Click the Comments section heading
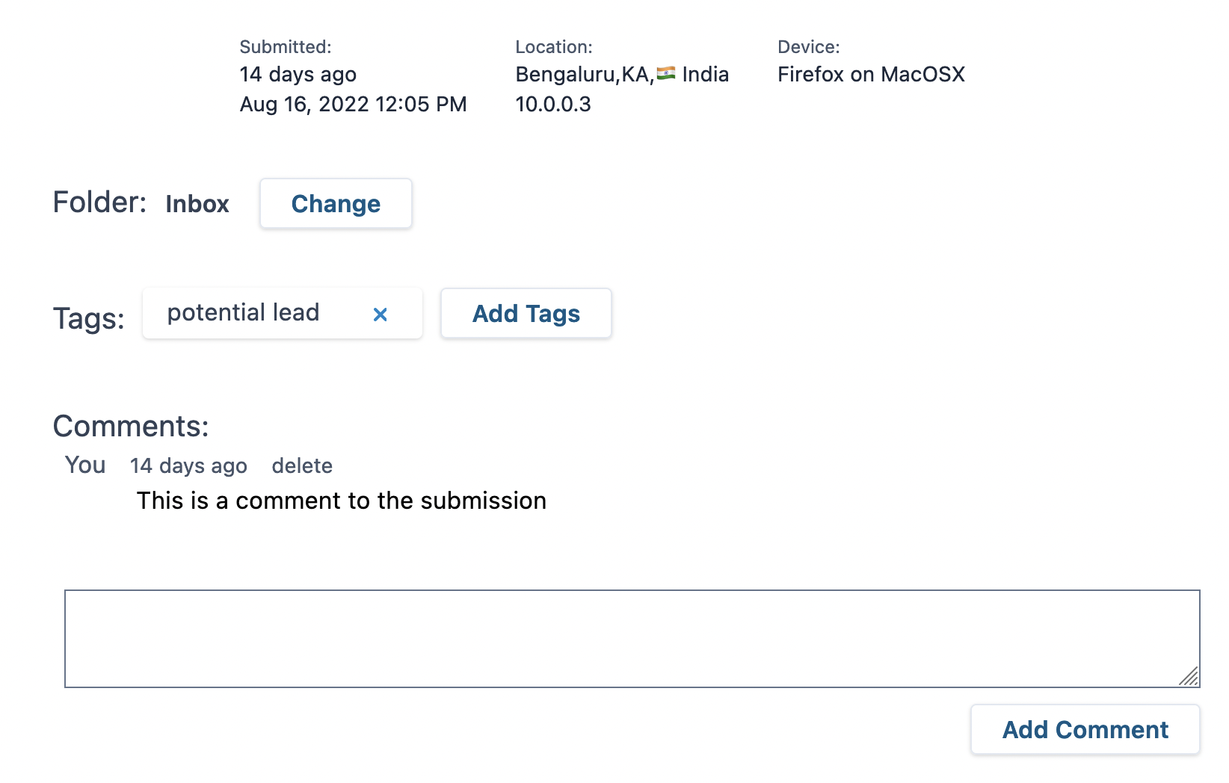This screenshot has width=1229, height=783. (131, 425)
